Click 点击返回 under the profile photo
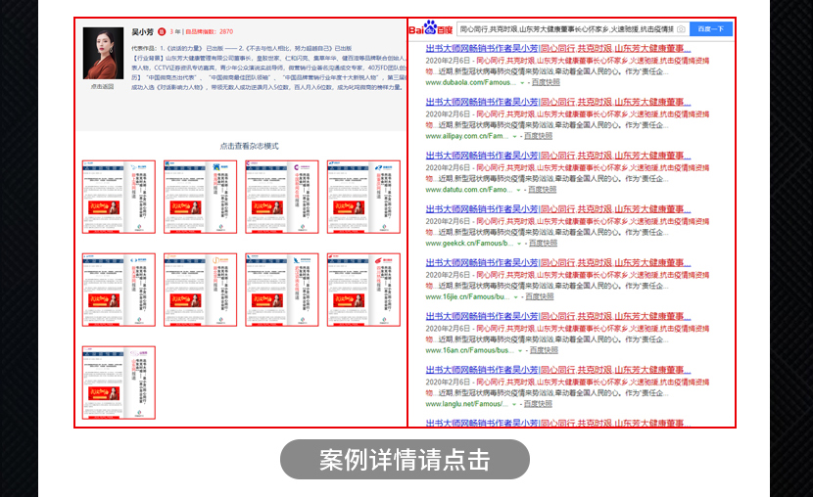The width and height of the screenshot is (813, 497). pyautogui.click(x=102, y=87)
